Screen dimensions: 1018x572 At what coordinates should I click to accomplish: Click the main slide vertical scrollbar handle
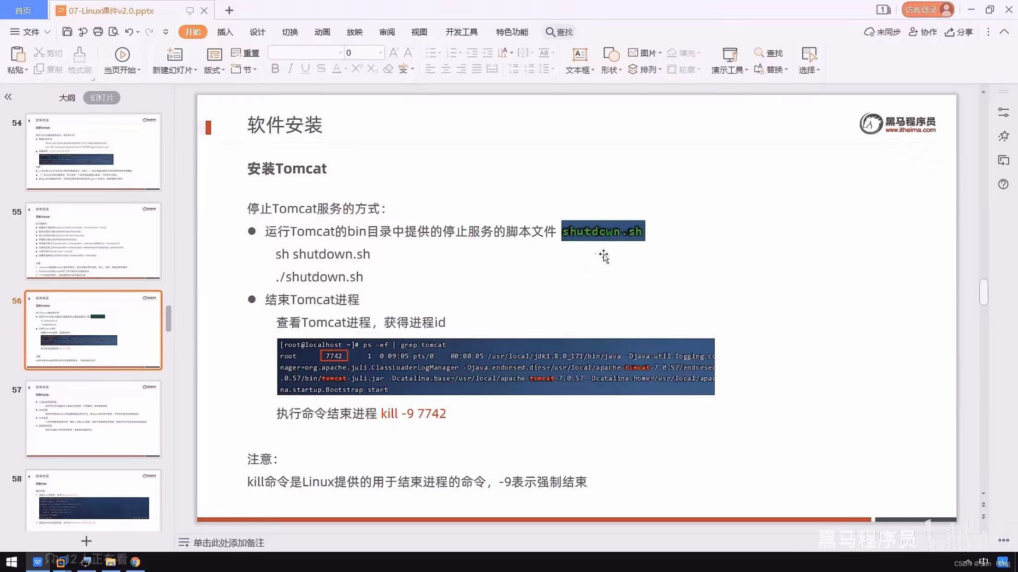coord(983,292)
